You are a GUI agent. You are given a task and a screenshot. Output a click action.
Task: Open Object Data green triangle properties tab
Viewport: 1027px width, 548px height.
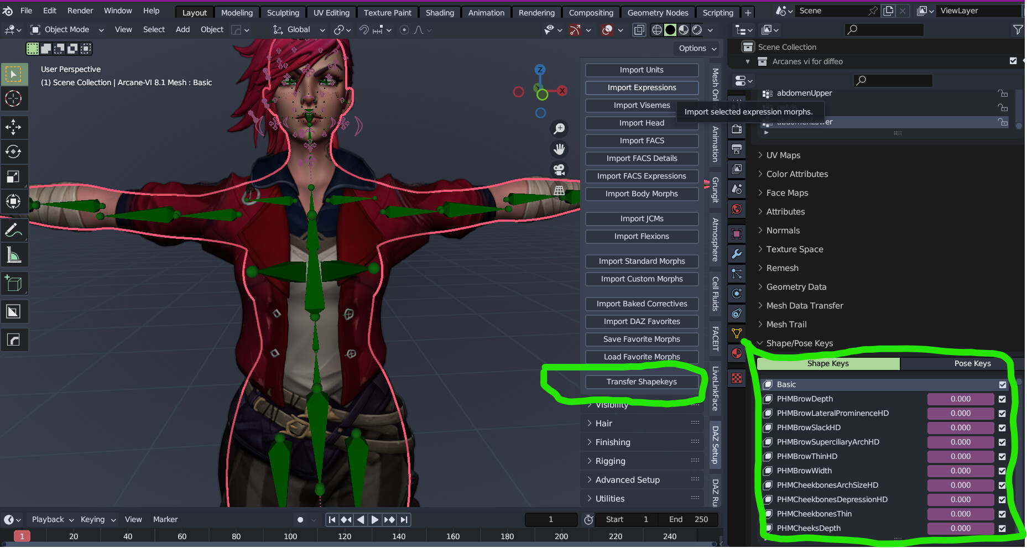(737, 333)
